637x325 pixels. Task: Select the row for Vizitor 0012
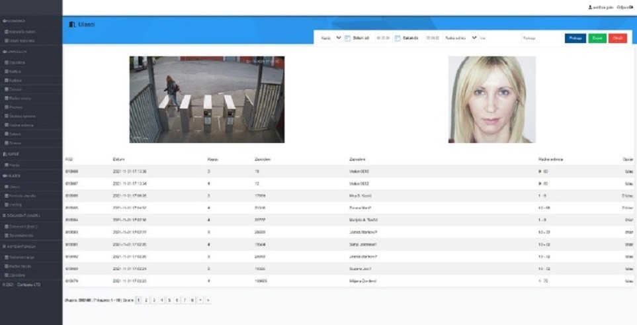[x=349, y=183]
